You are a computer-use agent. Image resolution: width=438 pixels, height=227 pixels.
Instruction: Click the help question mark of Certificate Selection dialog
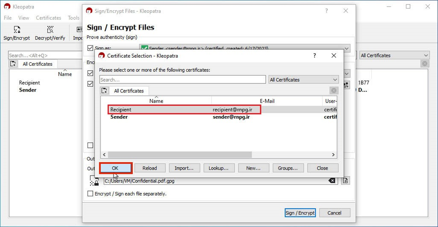[x=315, y=56]
